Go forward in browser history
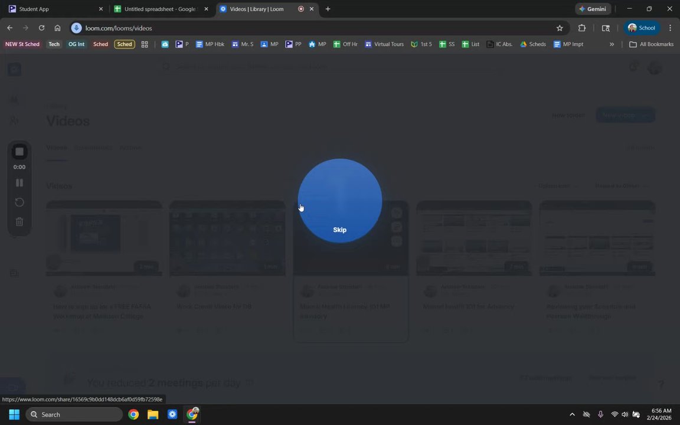 click(x=25, y=28)
